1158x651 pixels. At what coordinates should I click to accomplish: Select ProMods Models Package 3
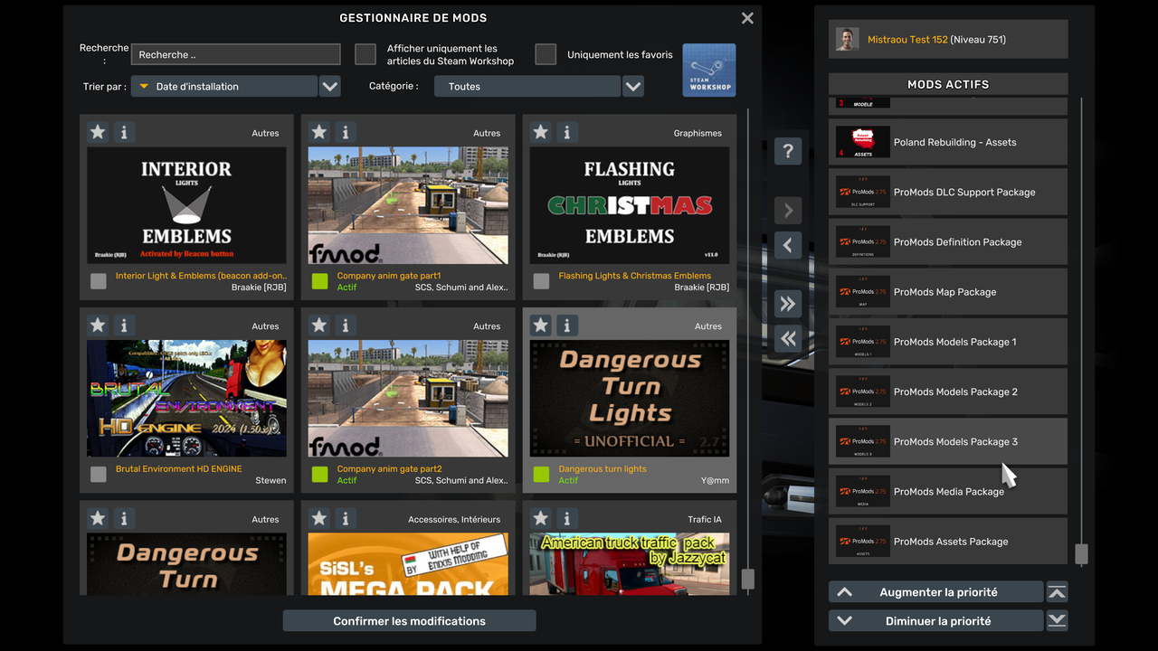[x=948, y=441]
